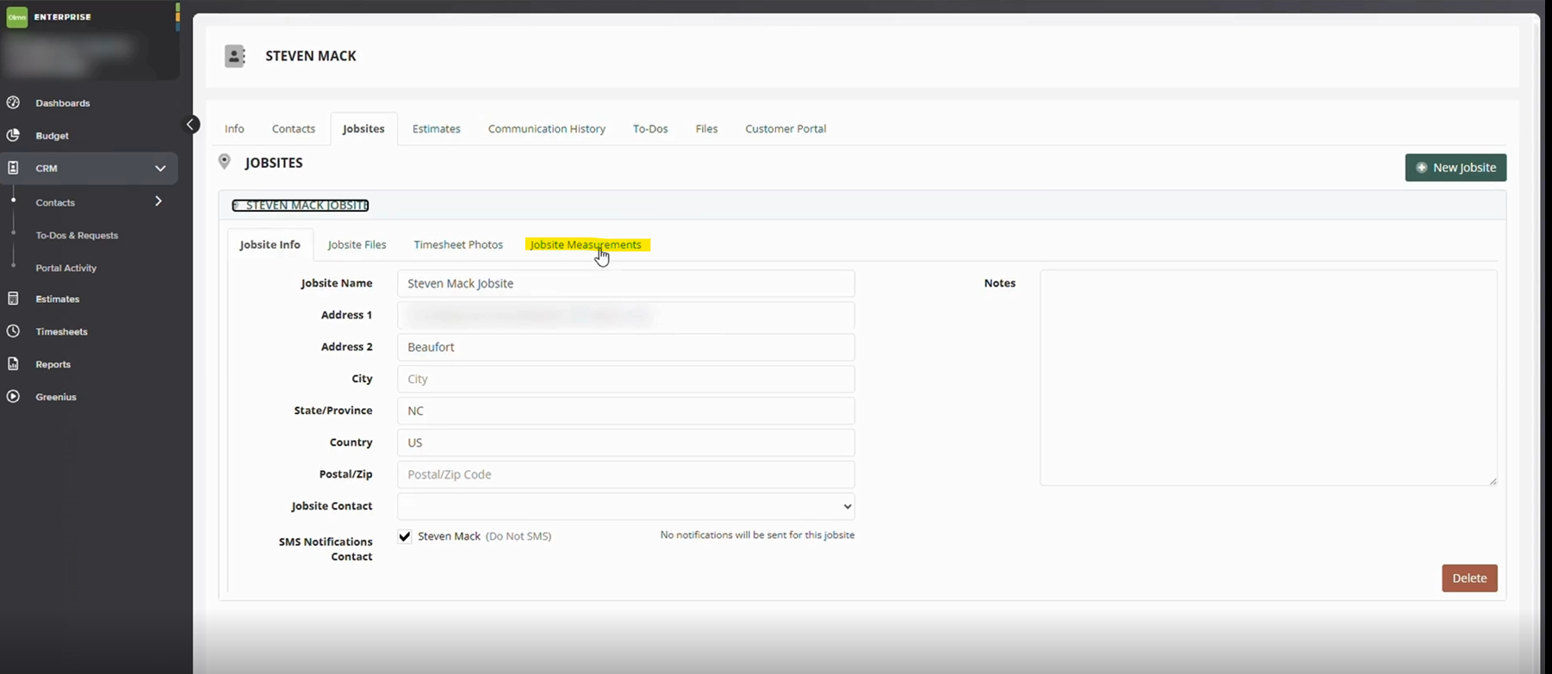Click the State/Province field
This screenshot has width=1552, height=674.
(x=626, y=411)
